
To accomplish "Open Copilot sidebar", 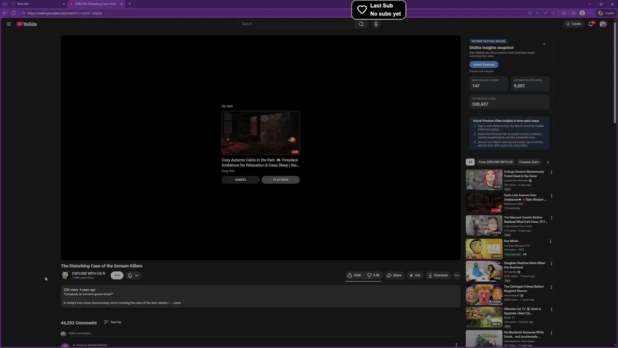I will (x=606, y=13).
